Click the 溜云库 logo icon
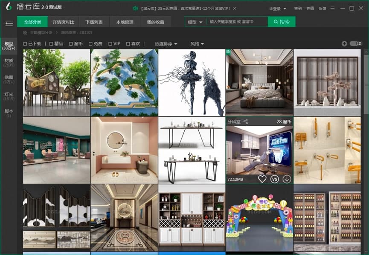 [9, 6]
